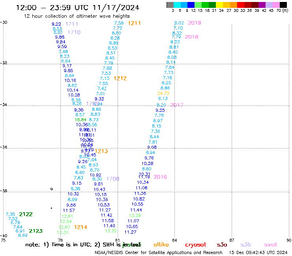Select the 6.64 wave height value
This screenshot has height=256, width=292.
click(x=66, y=61)
